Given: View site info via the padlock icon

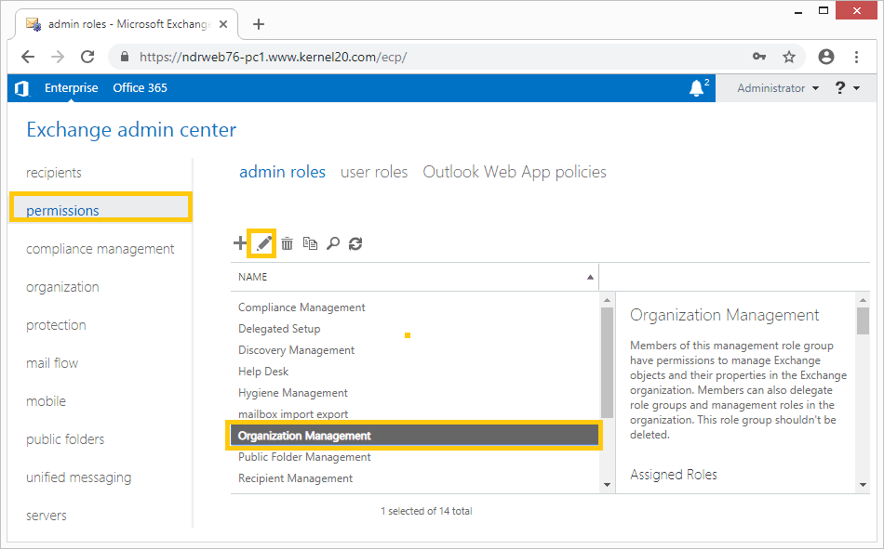Looking at the screenshot, I should [x=126, y=57].
